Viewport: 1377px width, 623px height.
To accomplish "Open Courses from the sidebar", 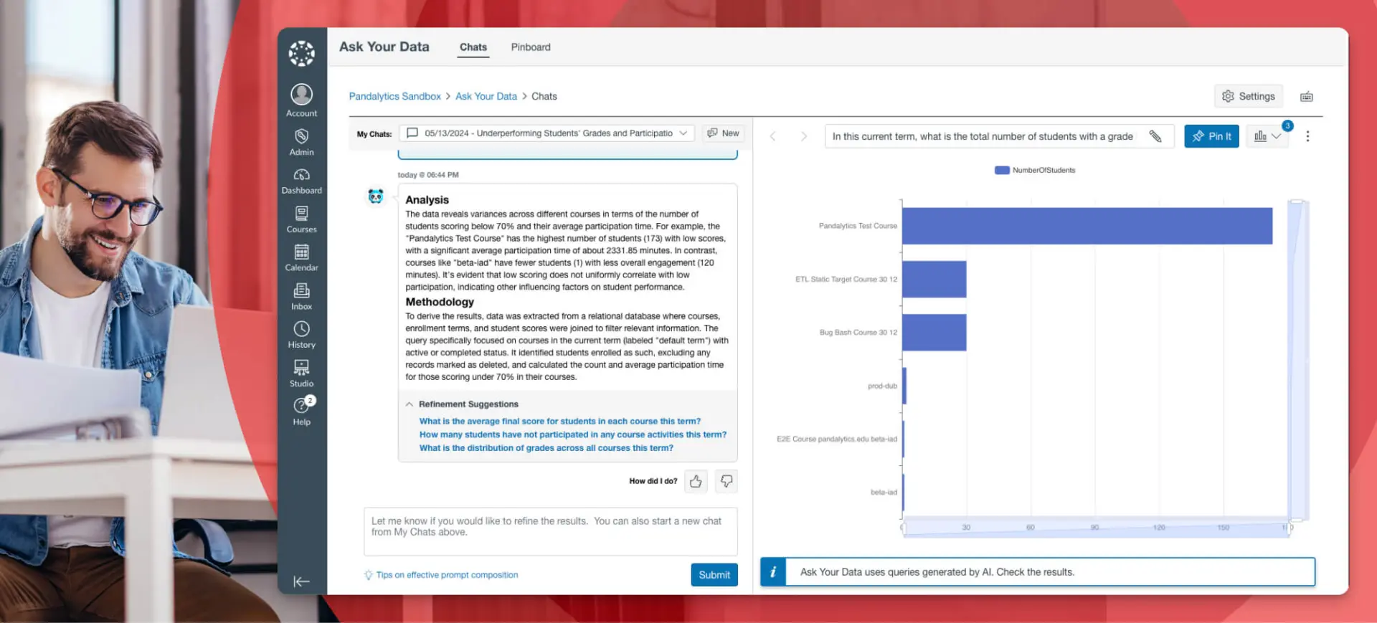I will point(301,219).
